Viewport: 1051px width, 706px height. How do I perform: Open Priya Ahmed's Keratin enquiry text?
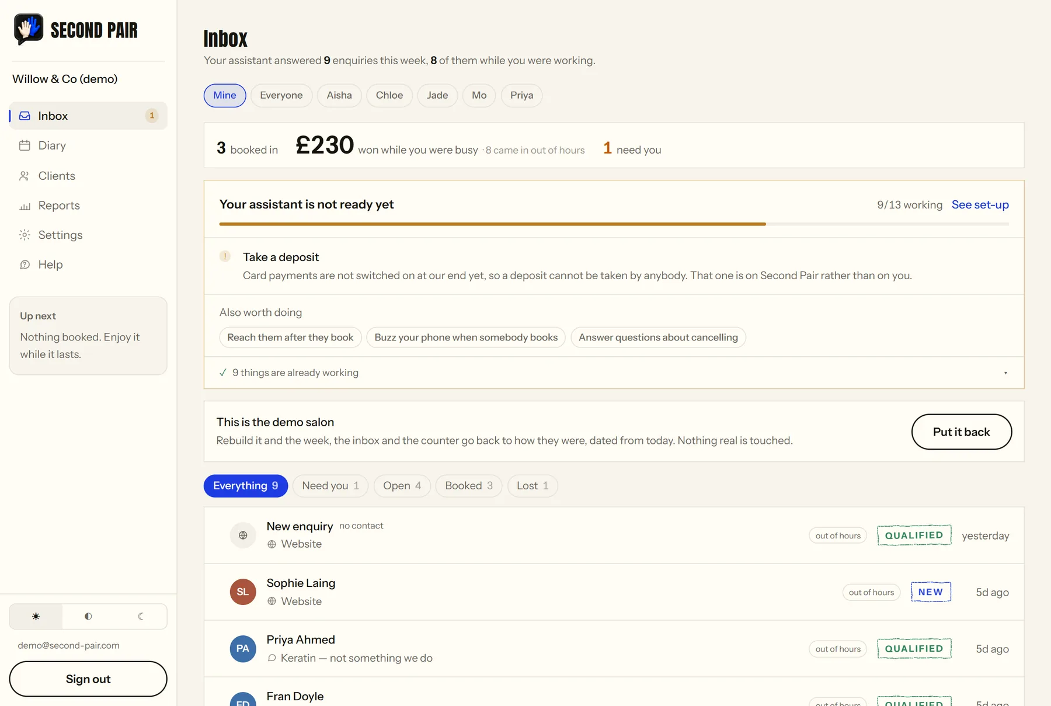point(357,658)
